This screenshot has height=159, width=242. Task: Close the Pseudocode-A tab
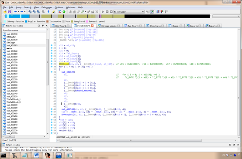(x=92, y=26)
